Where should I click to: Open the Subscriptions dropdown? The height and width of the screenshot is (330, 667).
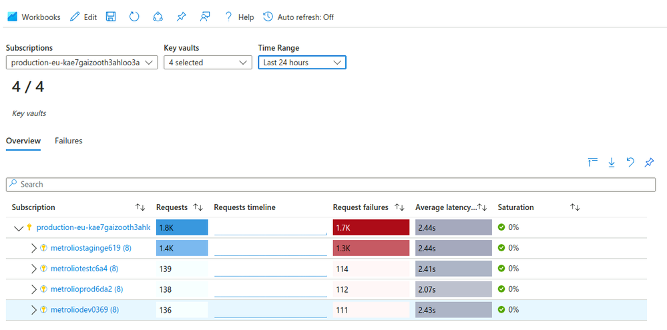[x=82, y=63]
